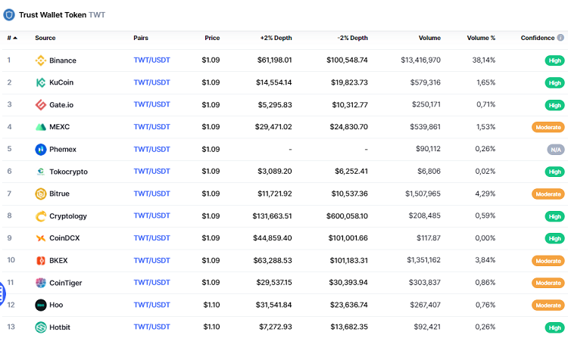Open Phemex TWT/USDT pair link
Viewport: 568px width, 338px height.
click(x=151, y=149)
